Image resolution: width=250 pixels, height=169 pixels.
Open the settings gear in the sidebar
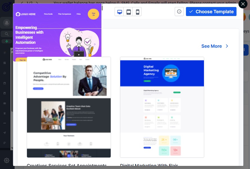(6, 160)
